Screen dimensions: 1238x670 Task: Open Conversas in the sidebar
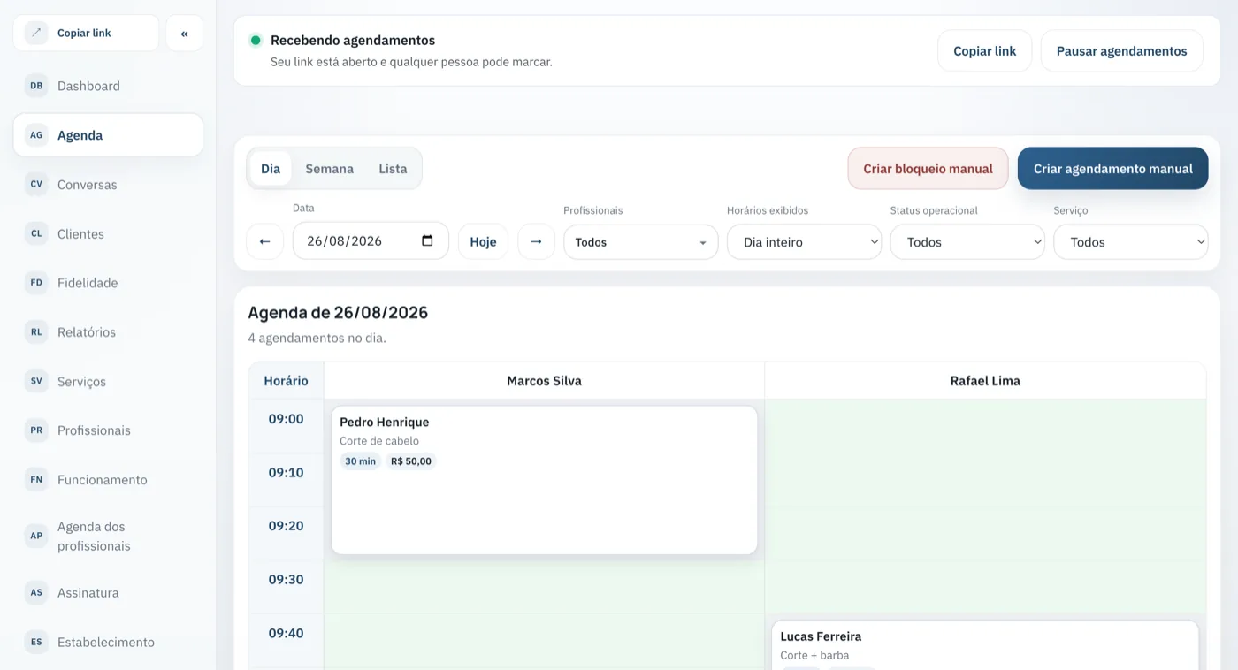[x=108, y=185]
